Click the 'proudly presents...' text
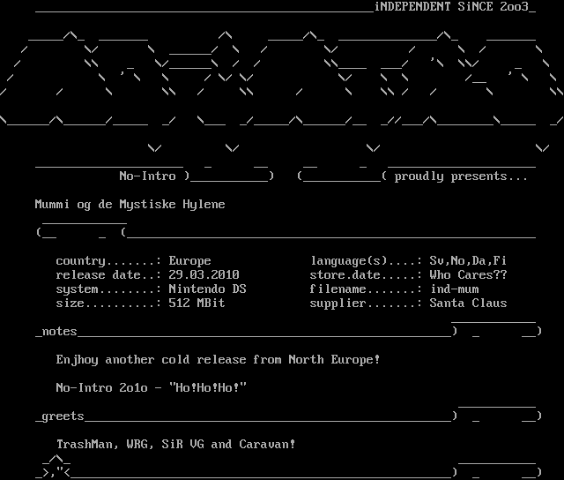The width and height of the screenshot is (564, 480). tap(461, 176)
